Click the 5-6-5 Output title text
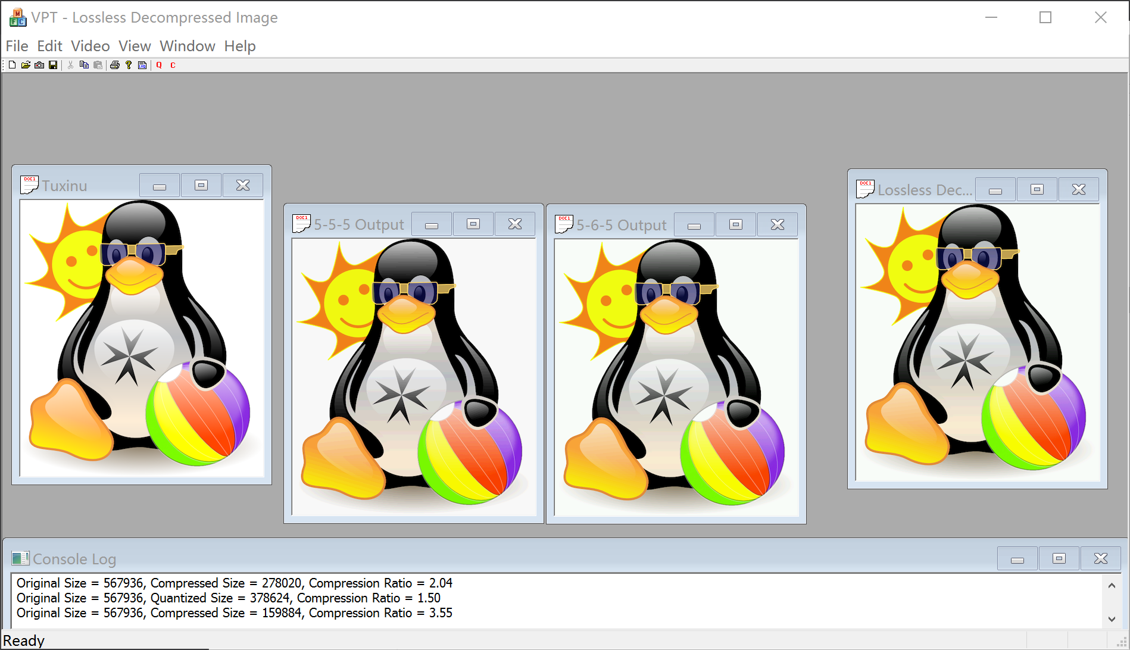This screenshot has width=1130, height=650. tap(622, 225)
